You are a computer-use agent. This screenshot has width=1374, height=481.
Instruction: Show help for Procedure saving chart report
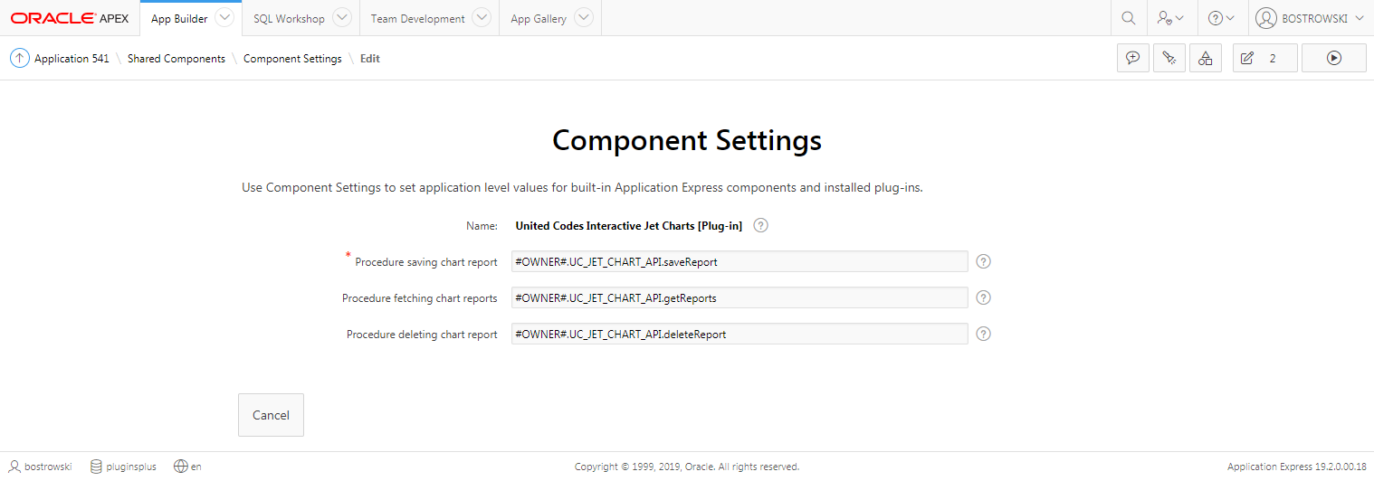point(984,261)
